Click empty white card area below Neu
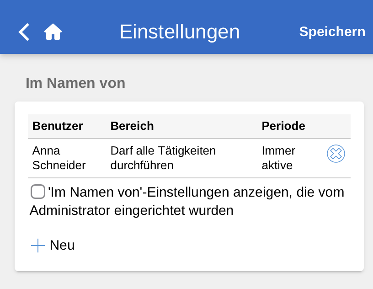 (189, 262)
